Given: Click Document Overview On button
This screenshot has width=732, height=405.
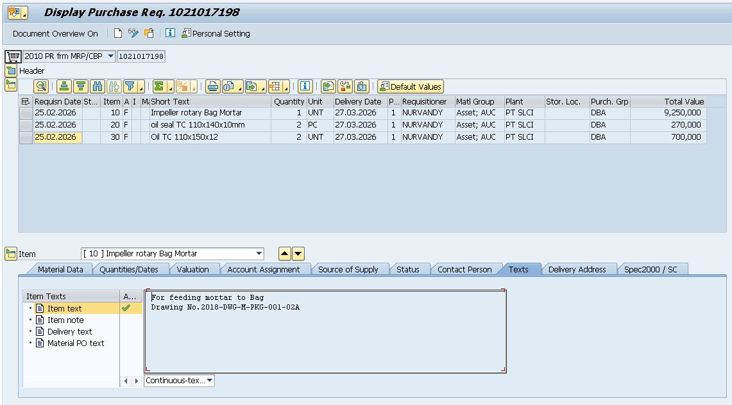Looking at the screenshot, I should [55, 33].
